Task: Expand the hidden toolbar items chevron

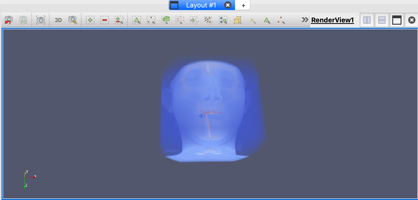Action: pos(305,20)
